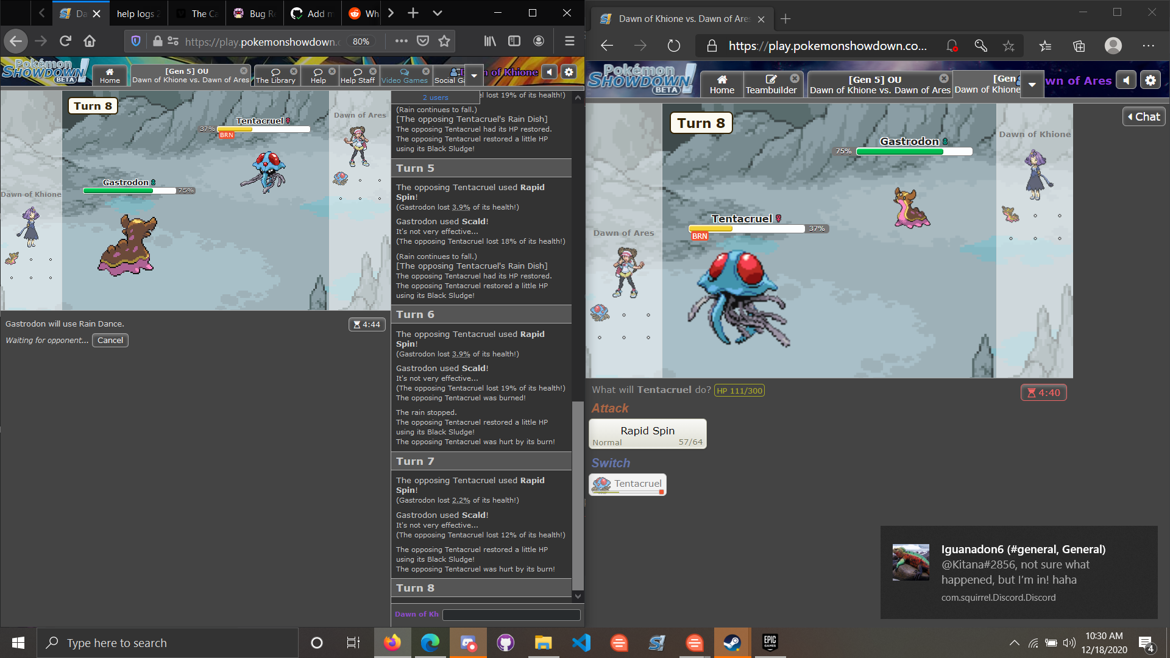Open Help room tab in Showdown
The height and width of the screenshot is (658, 1170).
pos(318,75)
